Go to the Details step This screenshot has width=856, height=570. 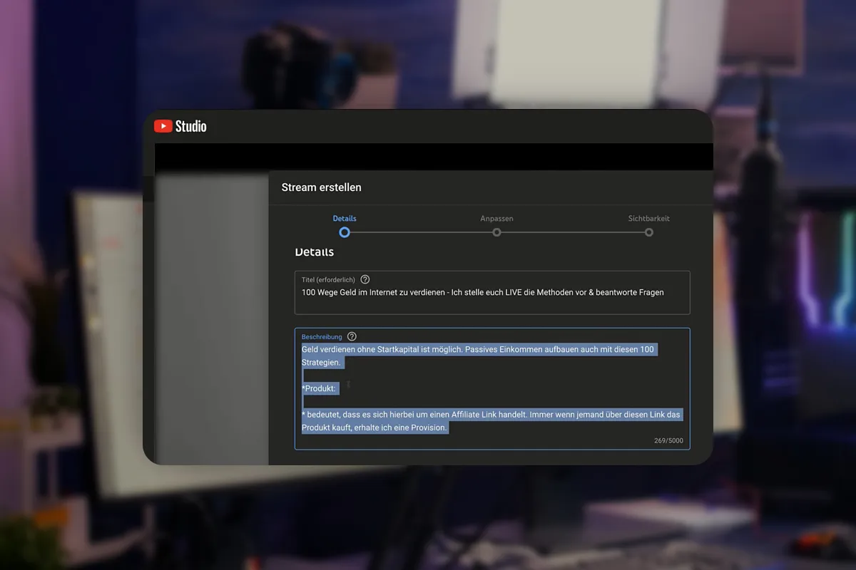pos(345,218)
